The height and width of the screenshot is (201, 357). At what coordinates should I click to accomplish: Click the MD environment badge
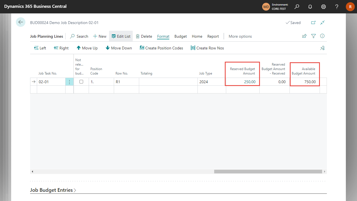[266, 6]
